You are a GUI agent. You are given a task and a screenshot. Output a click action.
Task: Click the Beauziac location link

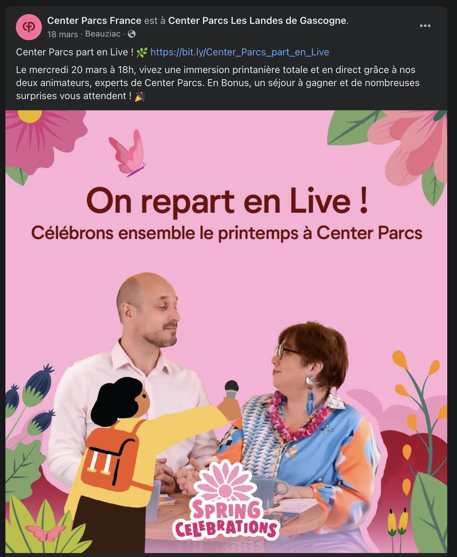coord(103,34)
